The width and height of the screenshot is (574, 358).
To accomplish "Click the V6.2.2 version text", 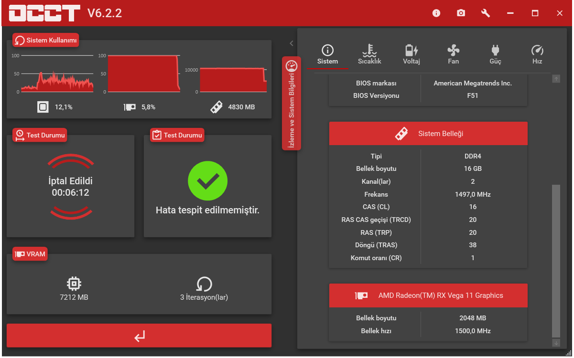I will click(x=105, y=13).
